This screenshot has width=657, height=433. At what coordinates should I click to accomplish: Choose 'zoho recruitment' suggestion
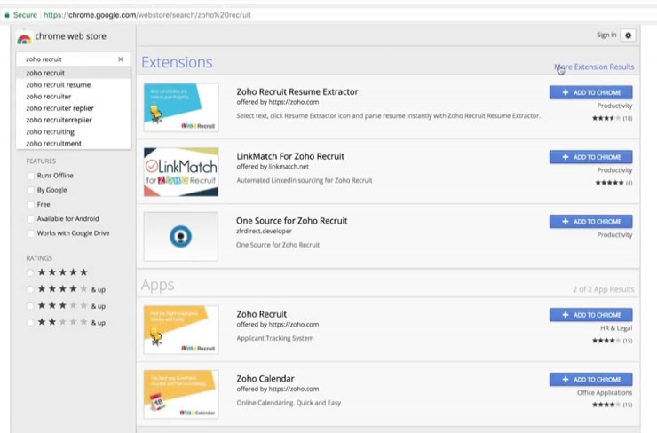click(74, 143)
